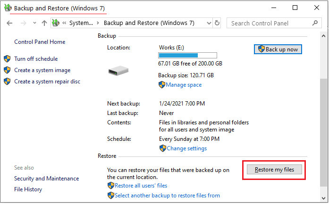The width and height of the screenshot is (329, 204).
Task: Click the "Never" last backup value
Action: tap(167, 113)
